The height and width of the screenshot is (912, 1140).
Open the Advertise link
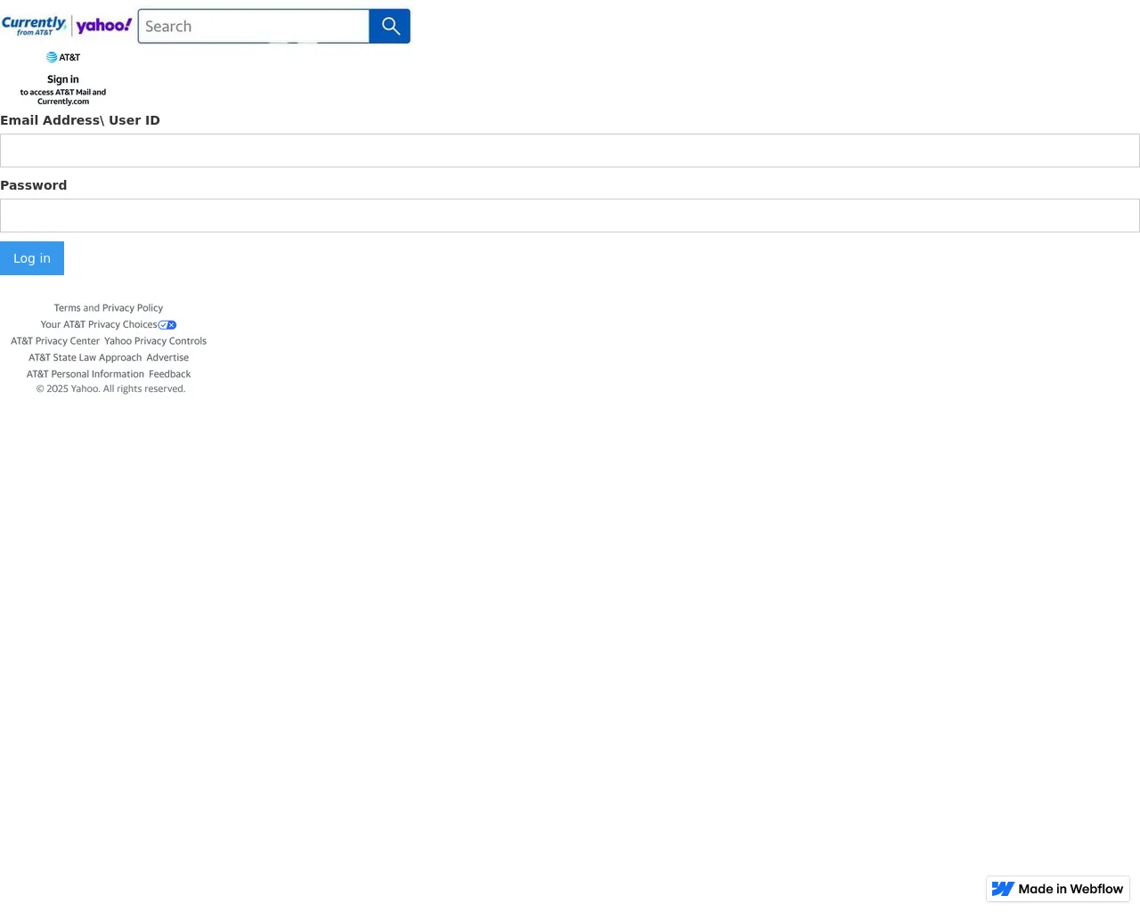[x=167, y=358]
